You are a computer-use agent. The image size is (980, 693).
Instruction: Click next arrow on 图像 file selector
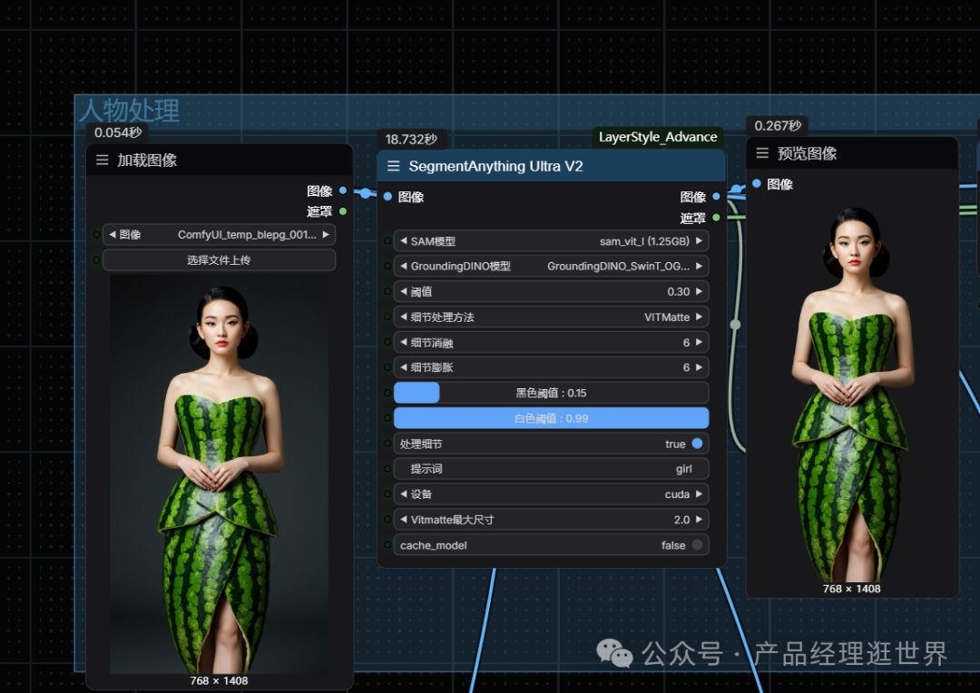(326, 234)
